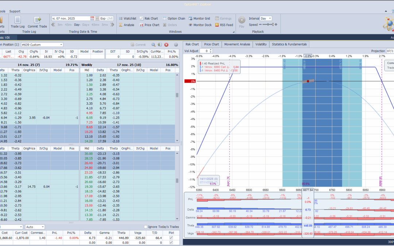Open the Support menu
Screen dimensions: 394x246
pos(15,11)
